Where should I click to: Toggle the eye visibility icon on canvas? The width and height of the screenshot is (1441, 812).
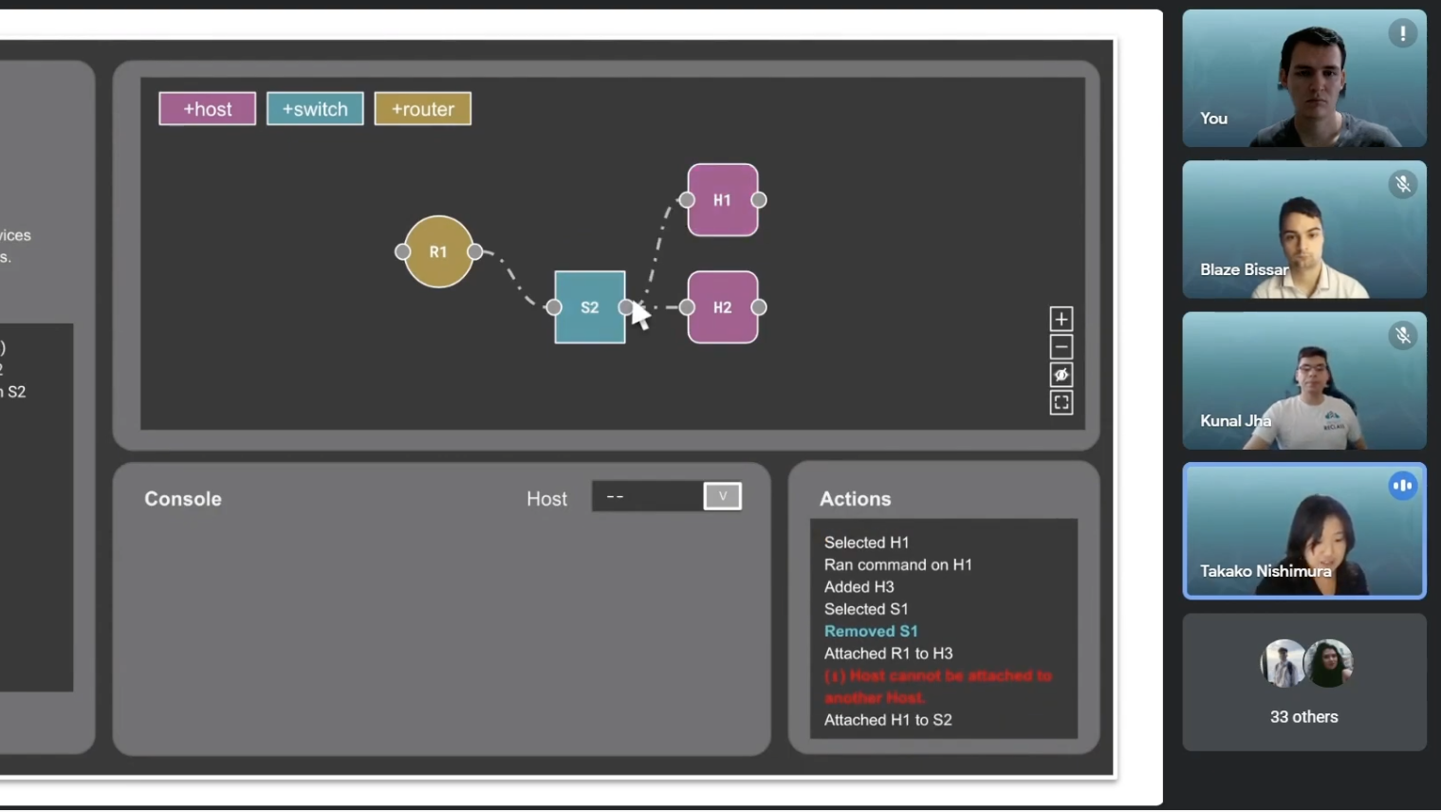tap(1061, 375)
